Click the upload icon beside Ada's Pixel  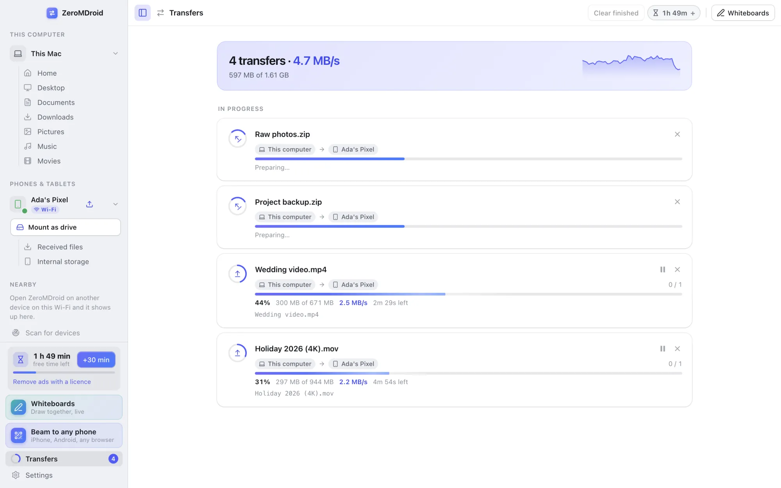point(89,204)
